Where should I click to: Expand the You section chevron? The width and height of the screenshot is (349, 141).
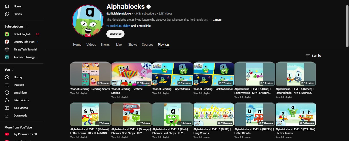tap(13, 70)
